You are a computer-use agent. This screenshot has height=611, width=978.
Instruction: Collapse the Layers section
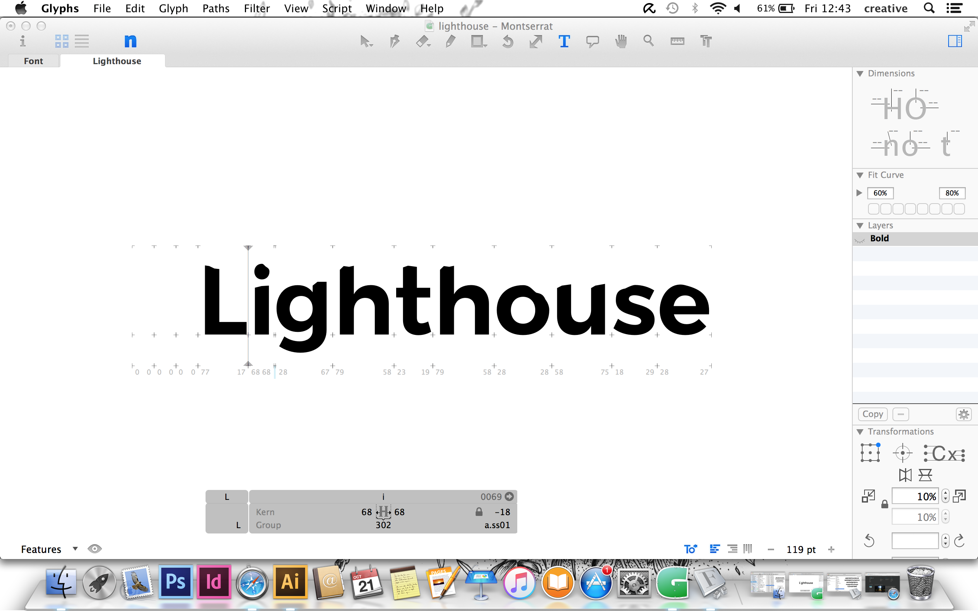pos(860,225)
